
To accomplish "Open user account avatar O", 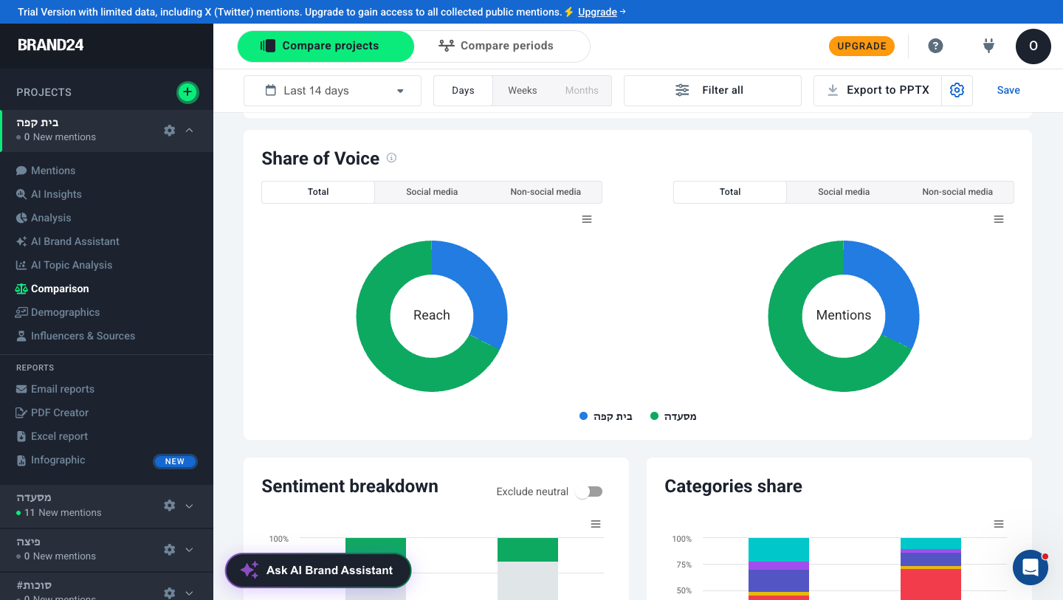I will (x=1033, y=46).
